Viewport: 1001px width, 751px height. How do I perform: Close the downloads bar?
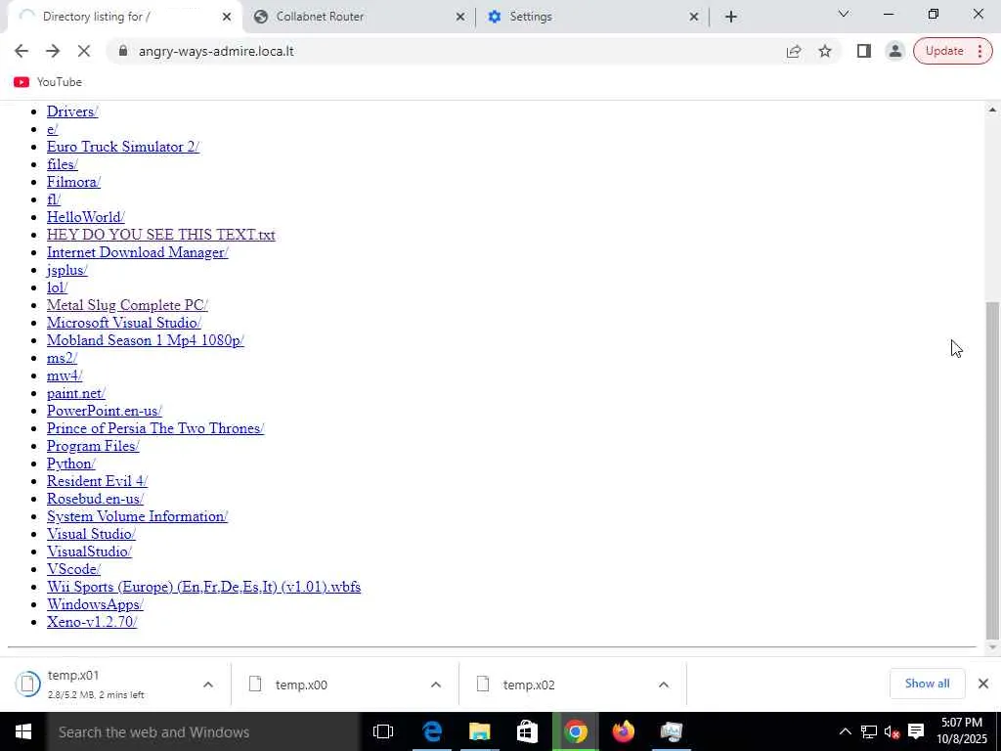(x=983, y=684)
